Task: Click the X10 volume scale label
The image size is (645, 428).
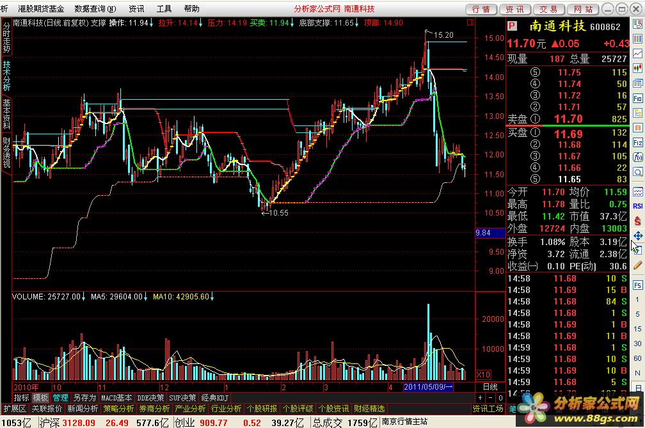Action: [483, 374]
